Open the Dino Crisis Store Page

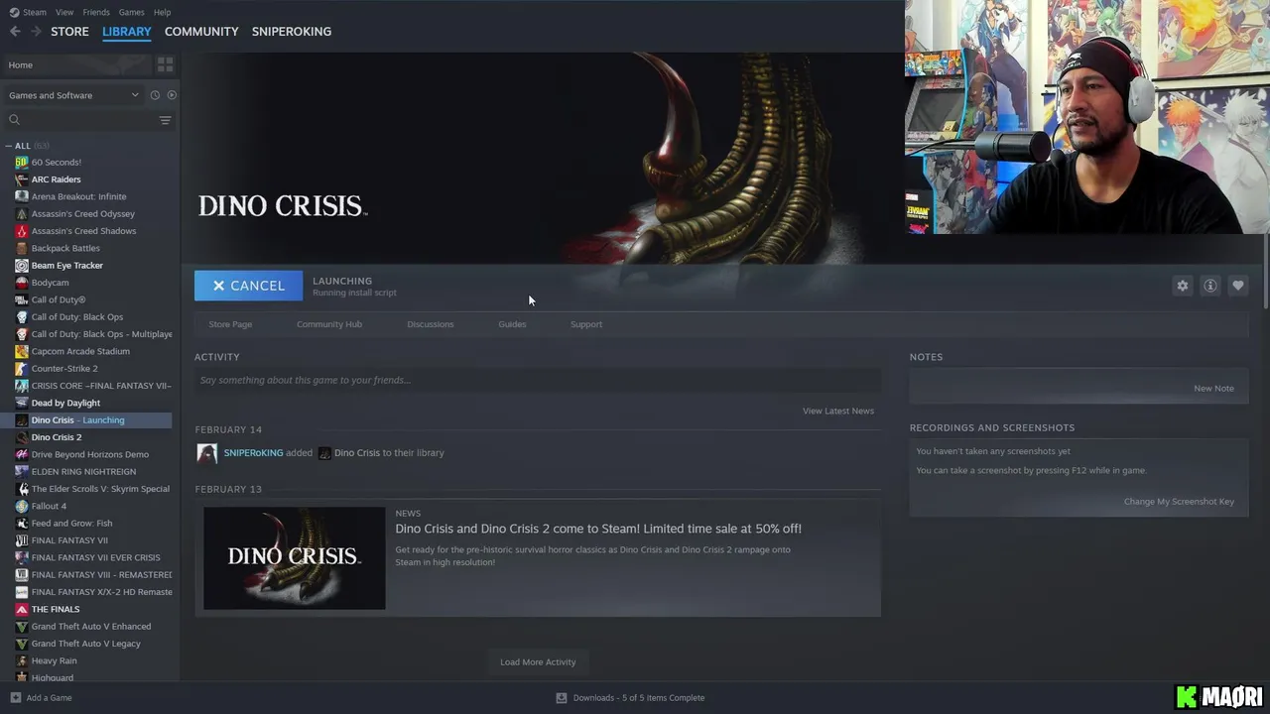[230, 324]
